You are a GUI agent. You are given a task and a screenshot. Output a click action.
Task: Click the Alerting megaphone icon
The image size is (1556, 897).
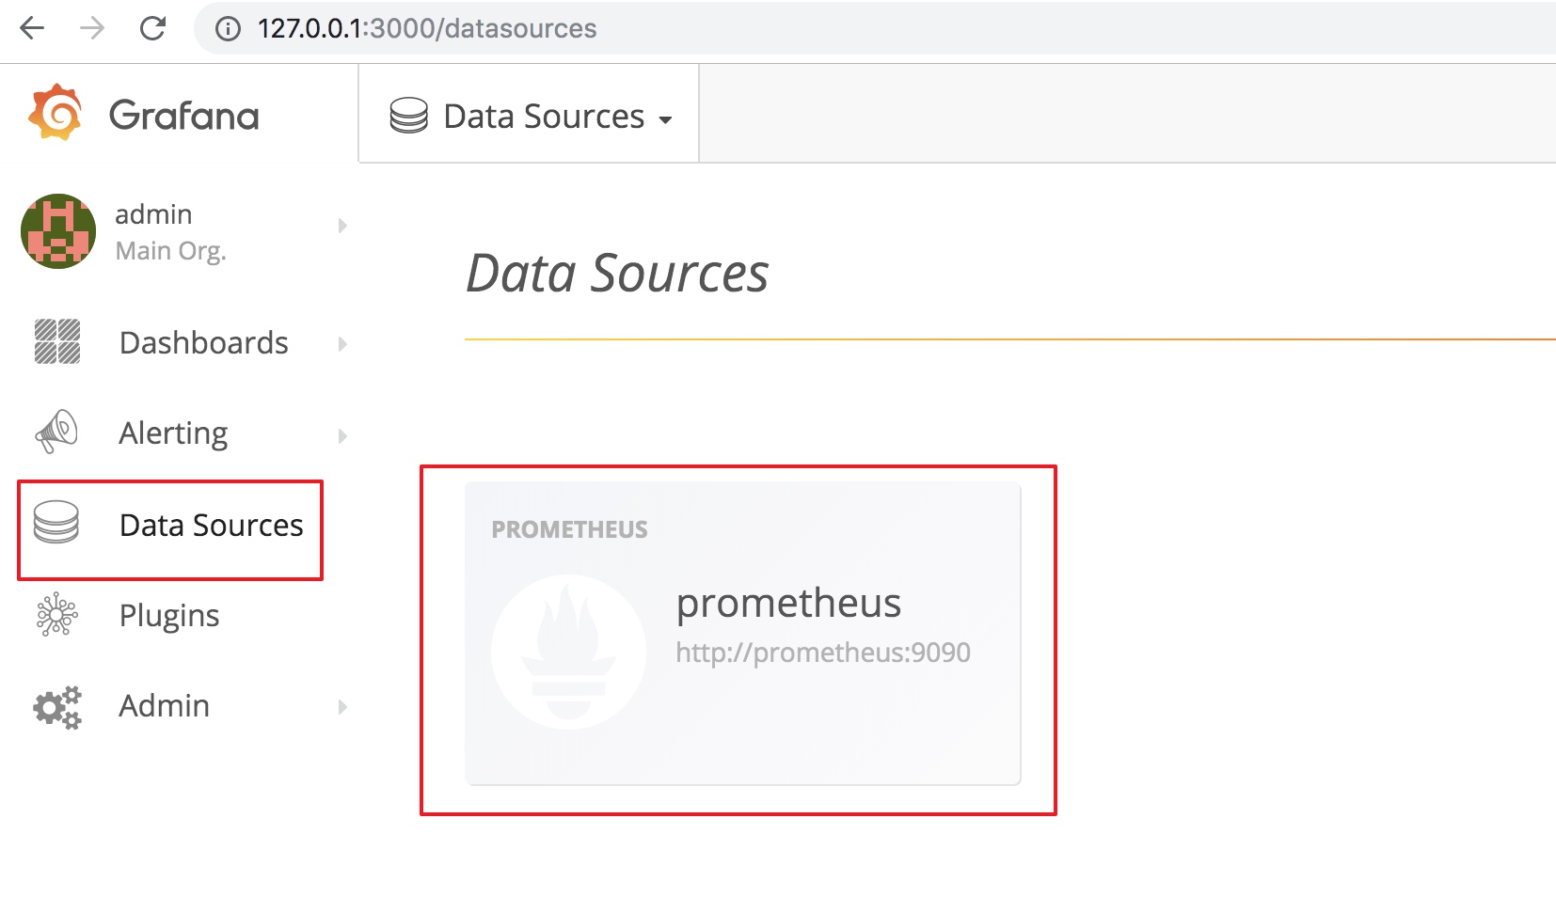(x=56, y=432)
